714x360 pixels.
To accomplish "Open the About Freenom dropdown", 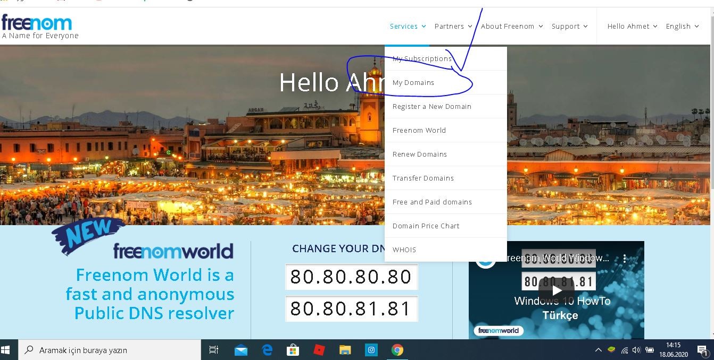I will pos(512,26).
